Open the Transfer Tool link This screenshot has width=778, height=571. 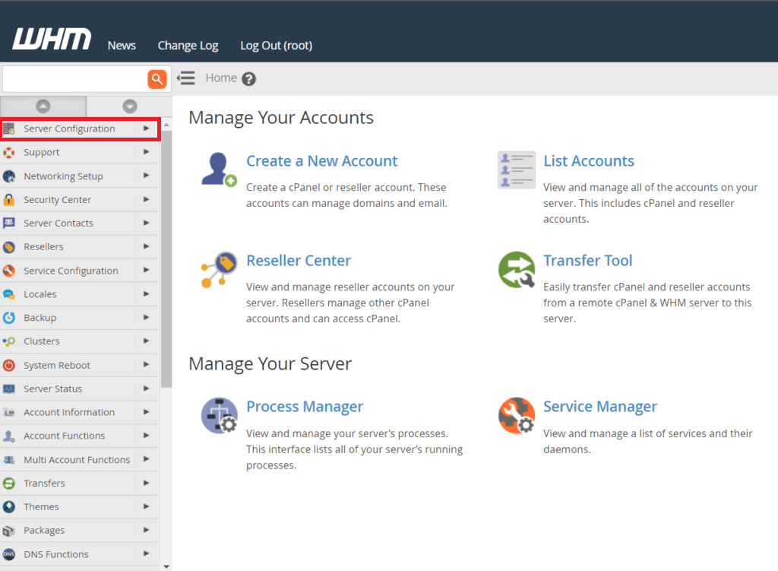pos(587,261)
